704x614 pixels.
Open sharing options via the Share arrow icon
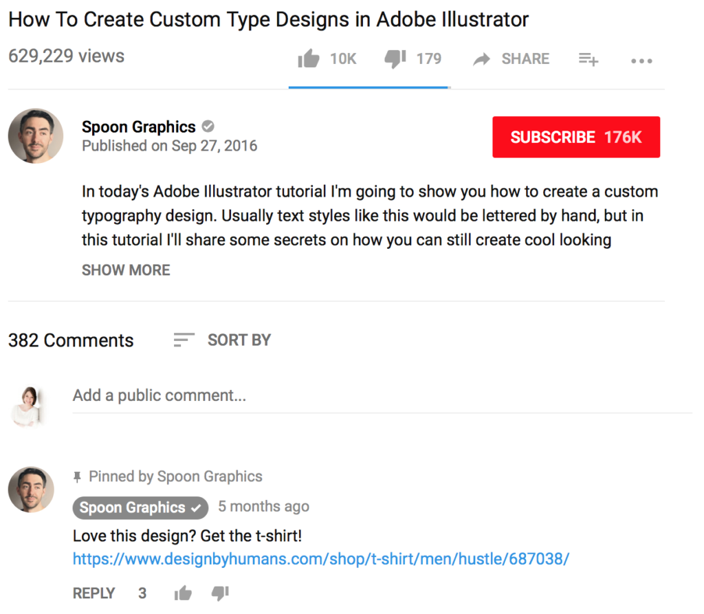481,58
